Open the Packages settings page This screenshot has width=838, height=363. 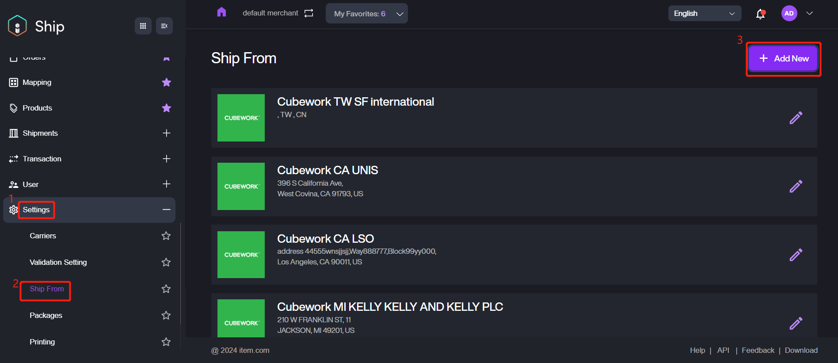46,315
